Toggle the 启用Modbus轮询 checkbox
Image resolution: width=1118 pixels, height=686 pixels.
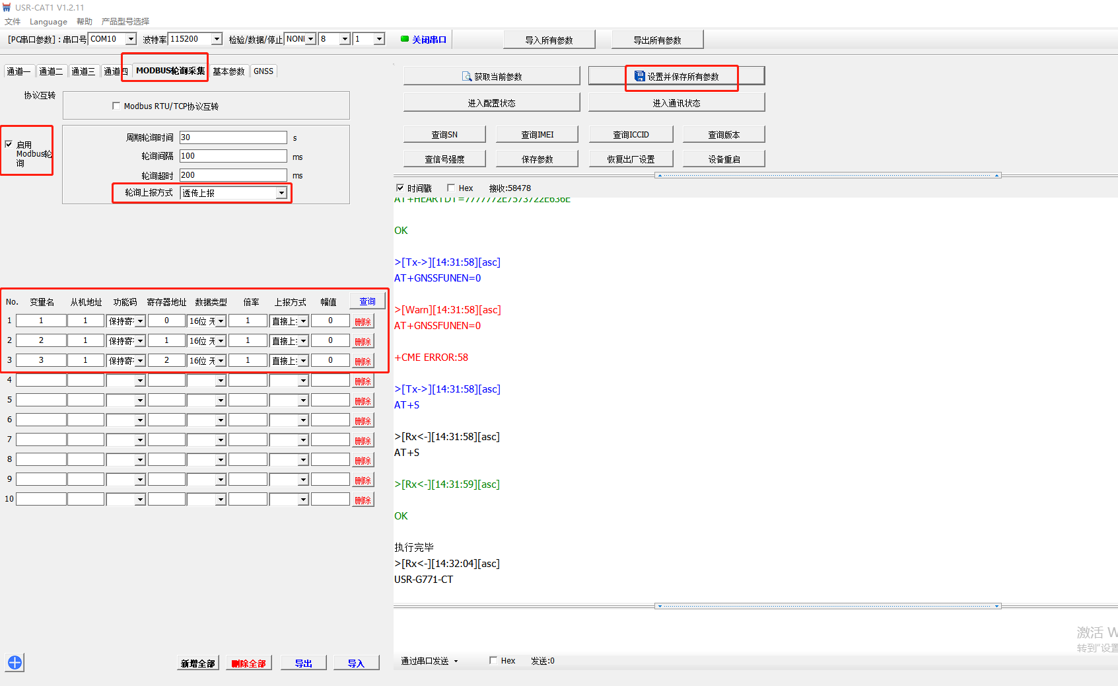9,144
